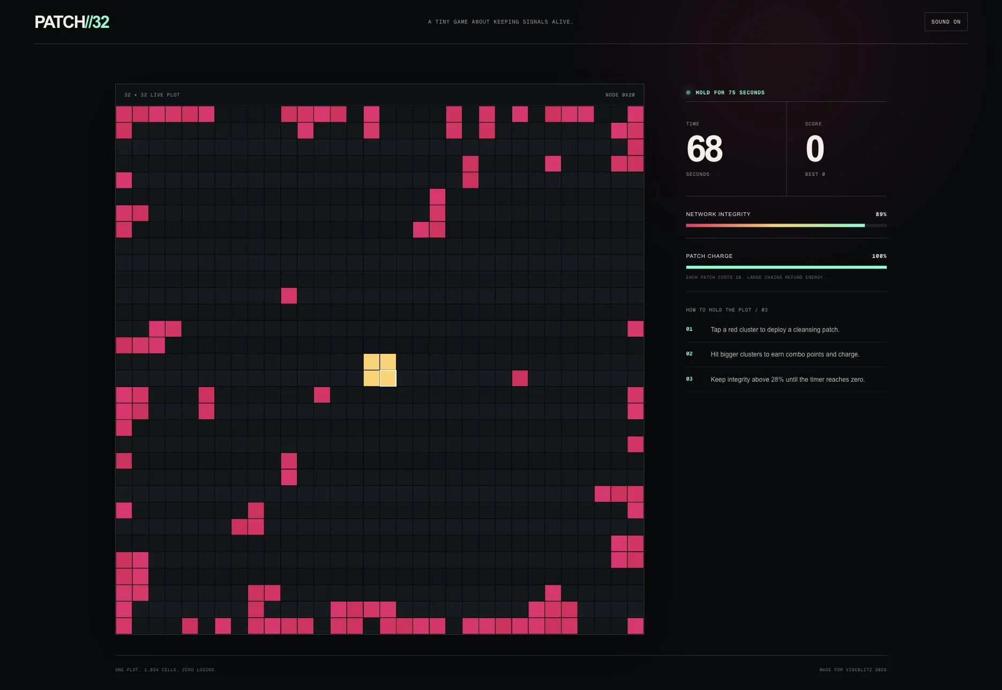Tap the white-outlined yellow cell
Viewport: 1002px width, 690px height.
[388, 379]
